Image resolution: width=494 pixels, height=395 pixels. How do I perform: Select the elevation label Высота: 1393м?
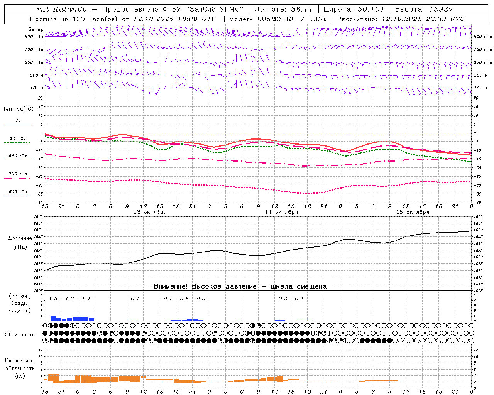click(423, 9)
